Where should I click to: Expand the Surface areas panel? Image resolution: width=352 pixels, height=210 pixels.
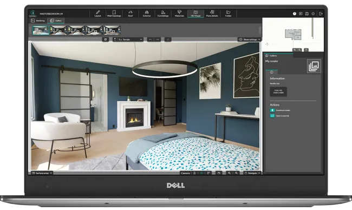tap(42, 173)
